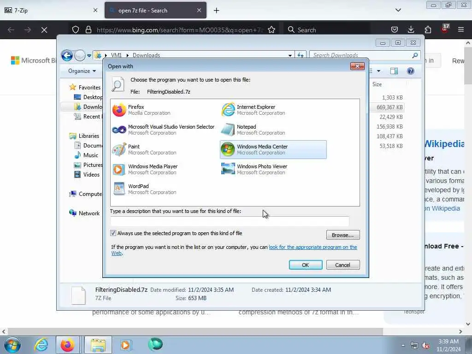This screenshot has width=472, height=354.
Task: Close the Open with dialog
Action: point(357,66)
